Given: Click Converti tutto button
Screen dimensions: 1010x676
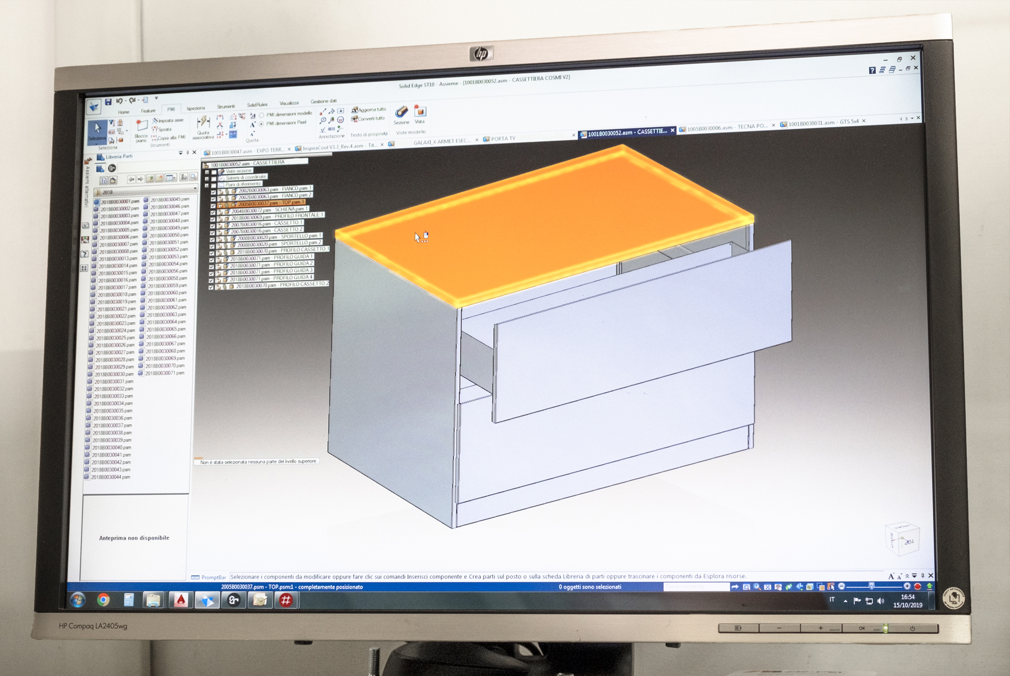Looking at the screenshot, I should coord(368,119).
